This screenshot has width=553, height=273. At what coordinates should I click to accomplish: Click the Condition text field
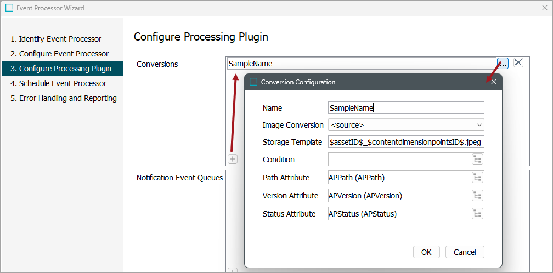point(399,160)
